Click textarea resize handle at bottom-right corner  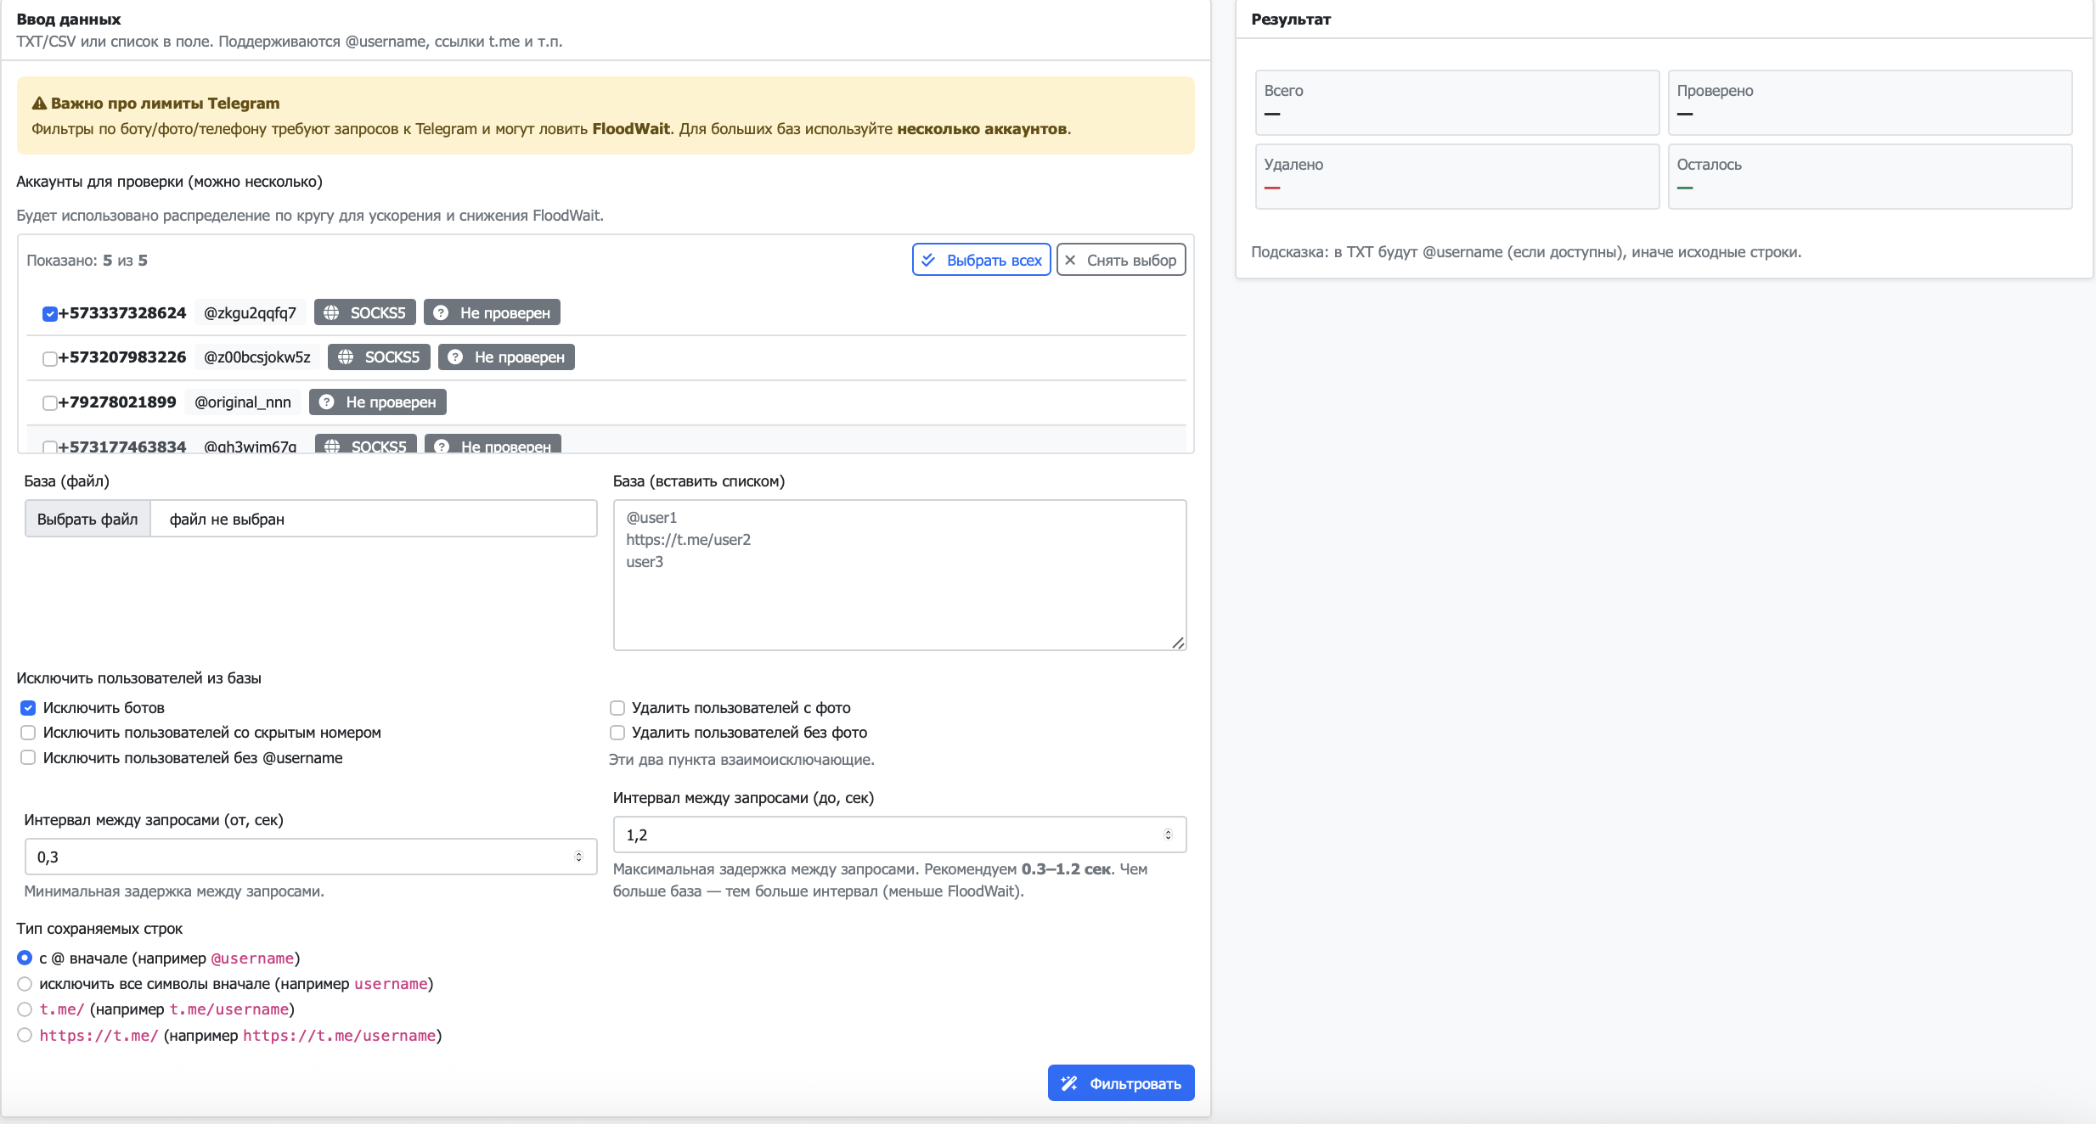point(1178,643)
